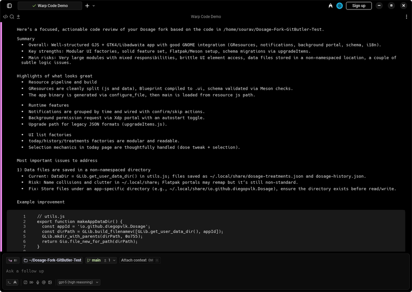Click the 'Resource pipeline and build' bullet

63,82
